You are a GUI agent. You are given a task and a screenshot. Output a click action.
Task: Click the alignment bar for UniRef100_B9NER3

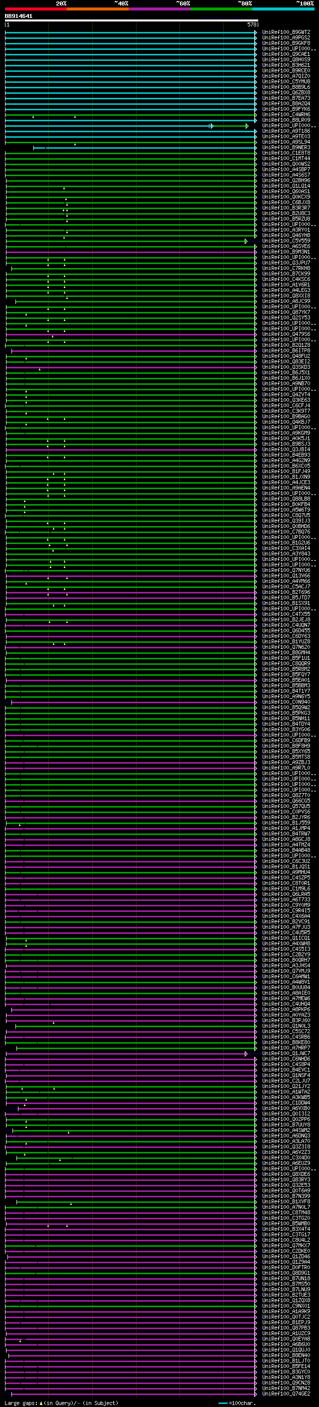pyautogui.click(x=145, y=147)
